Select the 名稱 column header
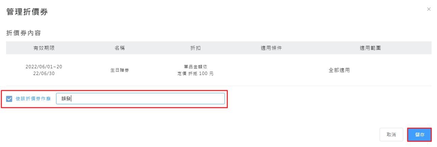The image size is (437, 147). [x=120, y=48]
